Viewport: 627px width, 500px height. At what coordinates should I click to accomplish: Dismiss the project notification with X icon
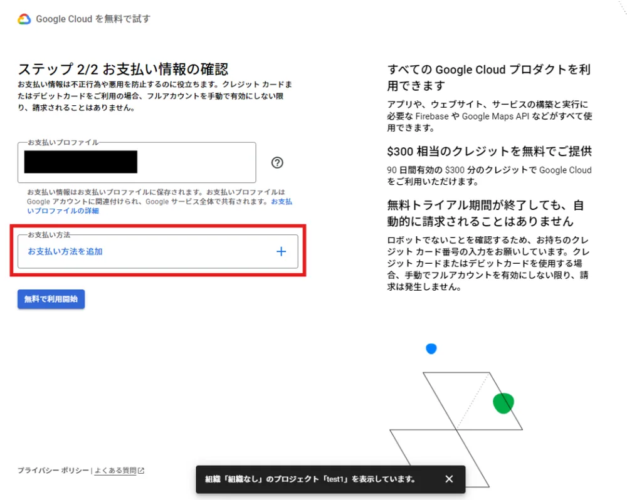tap(449, 479)
